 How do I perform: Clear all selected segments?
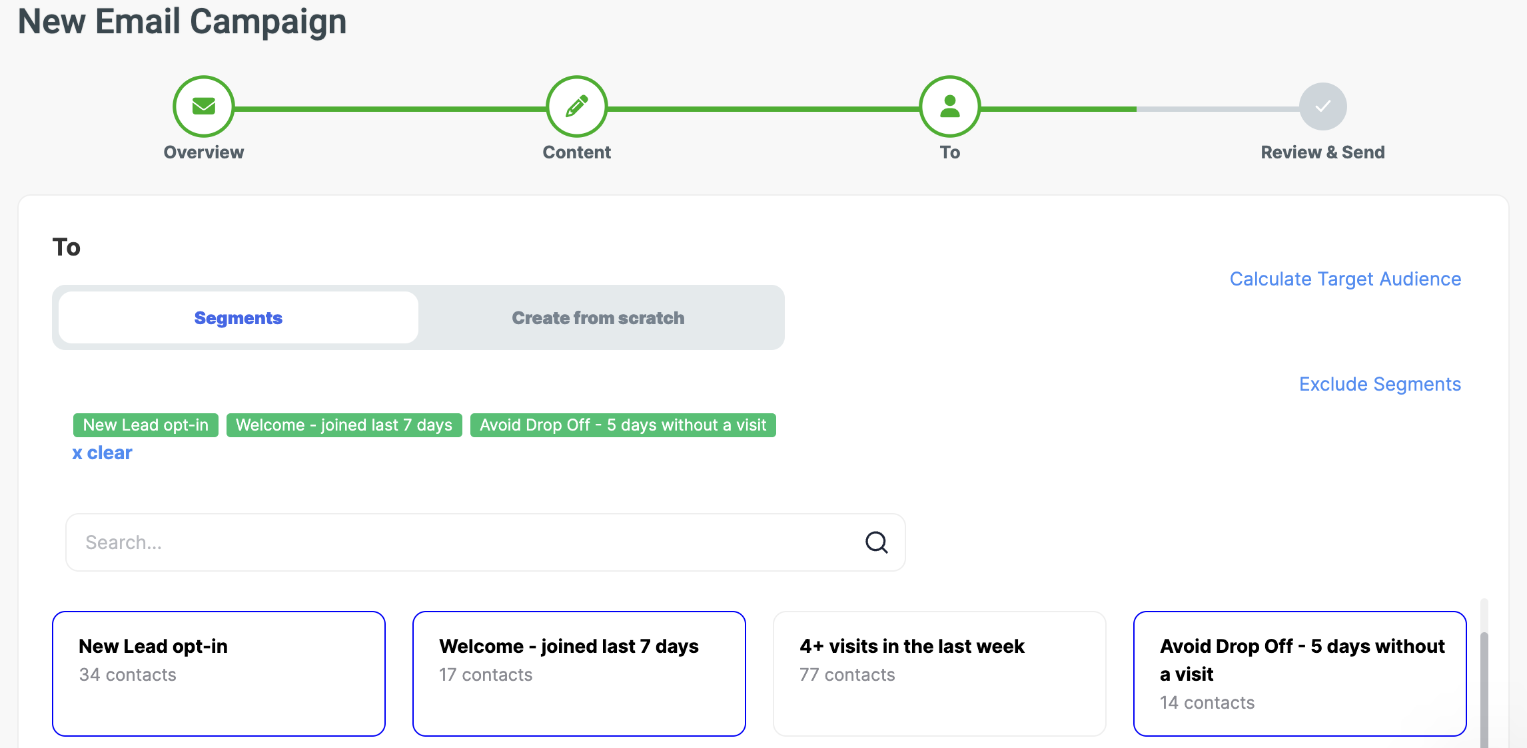coord(103,453)
